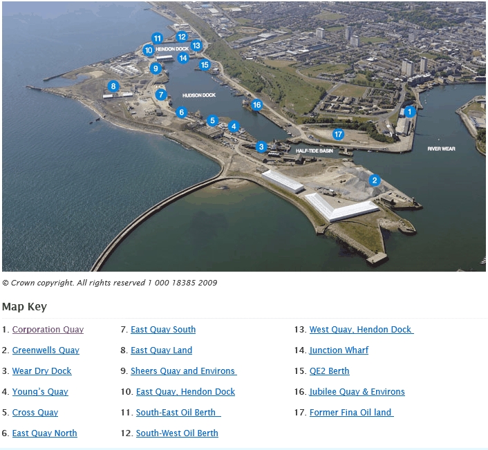Select marker 16 beside Hudson Dock
The width and height of the screenshot is (488, 450).
pos(256,105)
